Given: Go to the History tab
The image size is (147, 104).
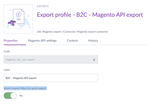Looking at the screenshot, I should (x=93, y=41).
